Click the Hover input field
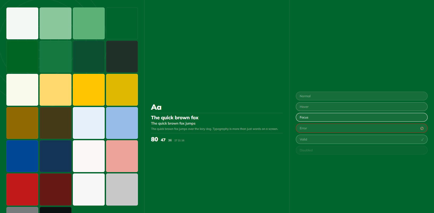Viewport: 434px width, 213px height. tap(361, 107)
